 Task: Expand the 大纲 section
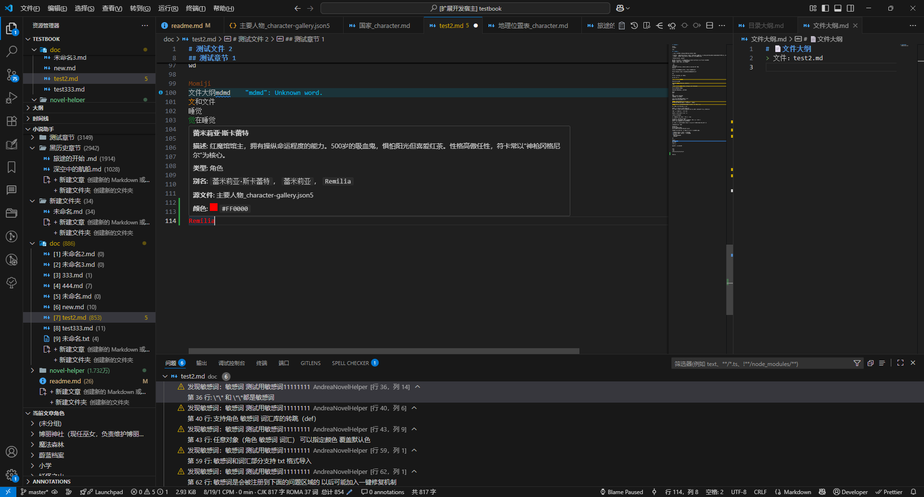[89, 108]
